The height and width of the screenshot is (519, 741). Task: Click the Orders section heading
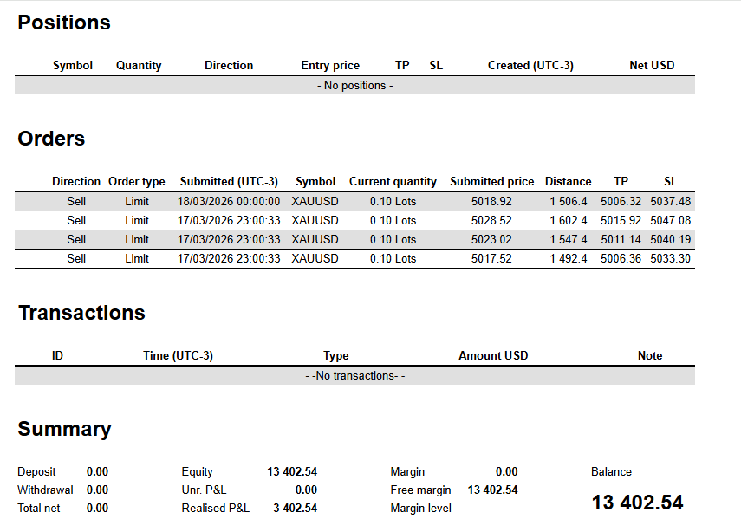[51, 139]
